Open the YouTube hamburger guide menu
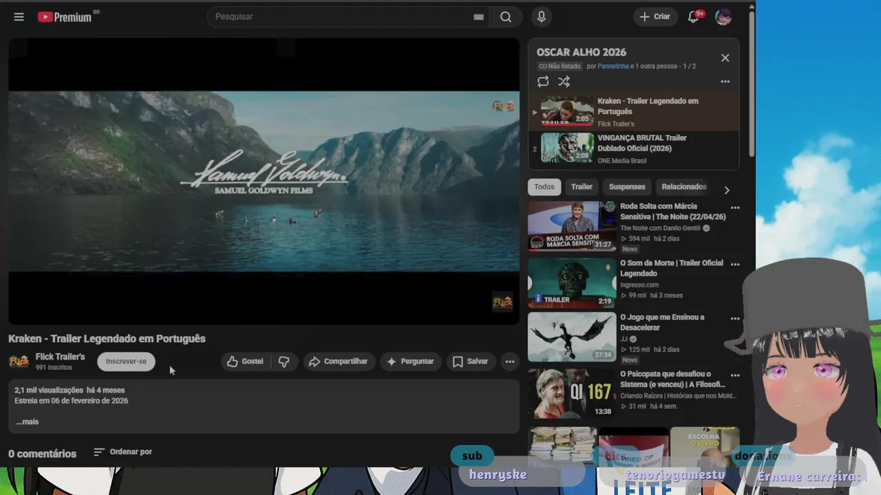The image size is (881, 495). 19,16
